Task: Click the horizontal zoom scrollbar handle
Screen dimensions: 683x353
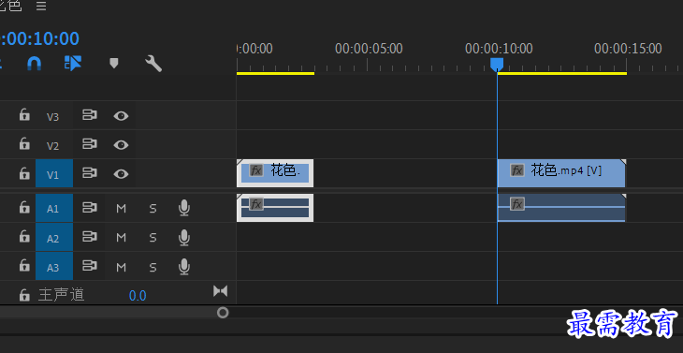Action: click(x=223, y=313)
